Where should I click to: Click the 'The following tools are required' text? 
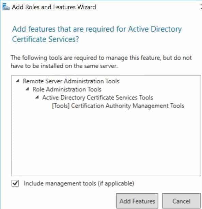(101, 58)
